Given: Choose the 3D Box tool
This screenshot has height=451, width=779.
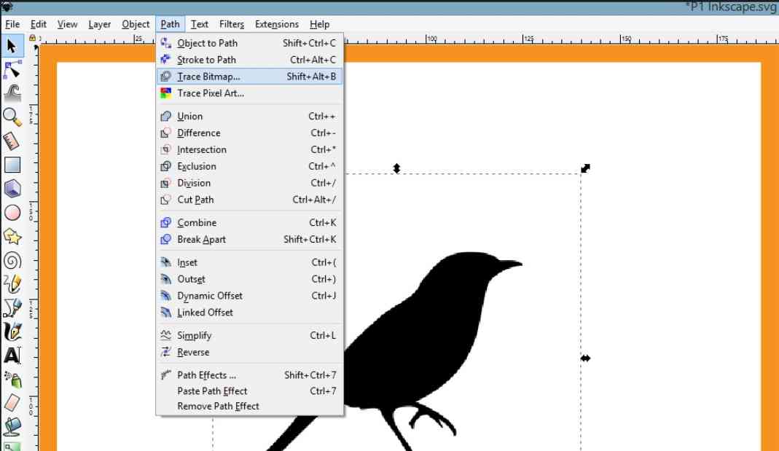Looking at the screenshot, I should click(11, 189).
